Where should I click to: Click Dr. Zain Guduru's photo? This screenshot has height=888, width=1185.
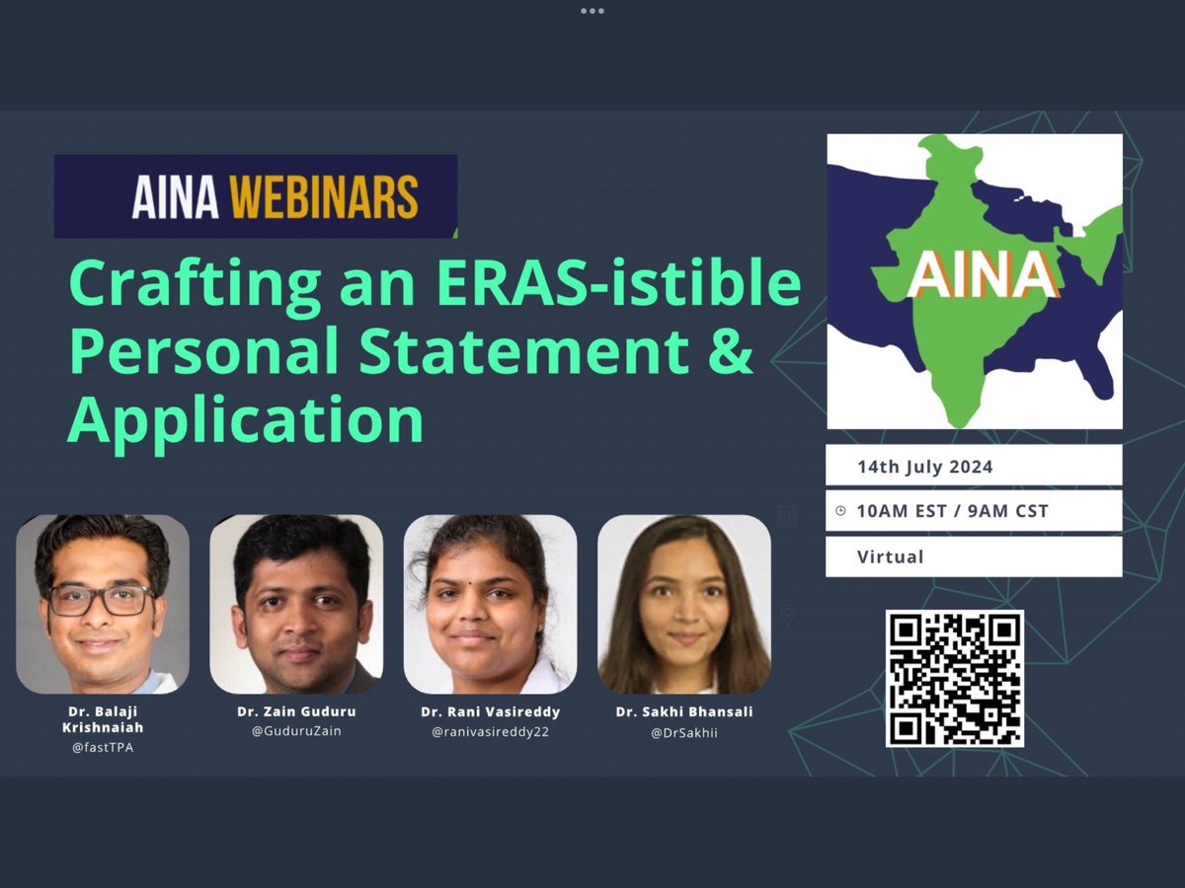296,604
